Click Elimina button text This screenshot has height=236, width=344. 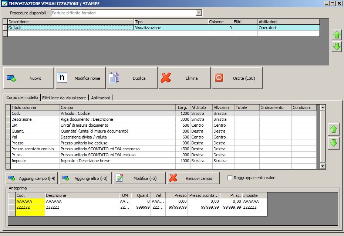coord(192,78)
